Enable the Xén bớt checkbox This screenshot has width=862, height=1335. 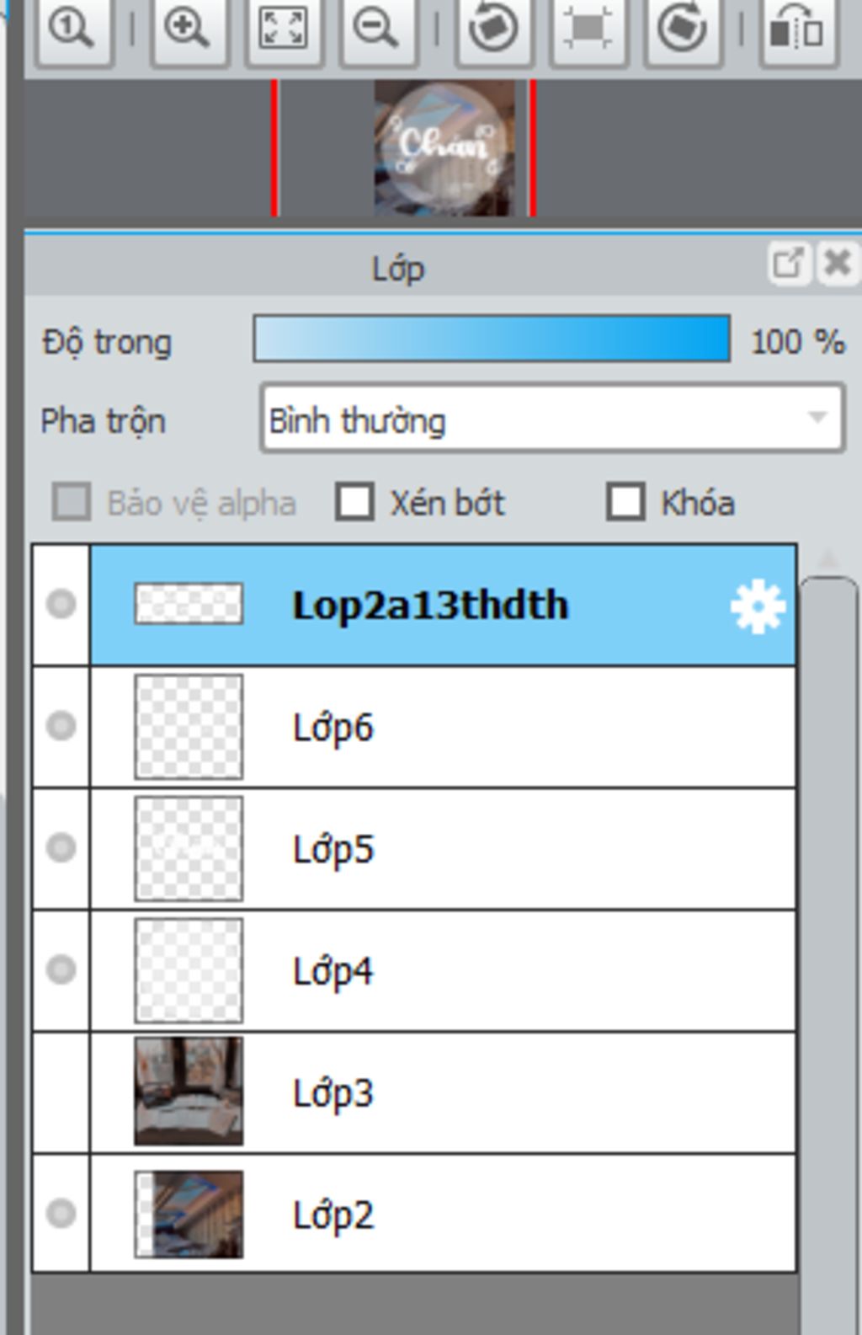(x=355, y=503)
